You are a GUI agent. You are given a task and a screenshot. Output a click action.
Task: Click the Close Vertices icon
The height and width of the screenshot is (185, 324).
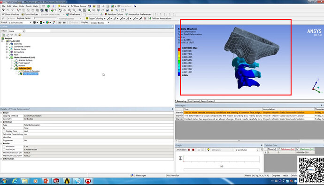23,14
